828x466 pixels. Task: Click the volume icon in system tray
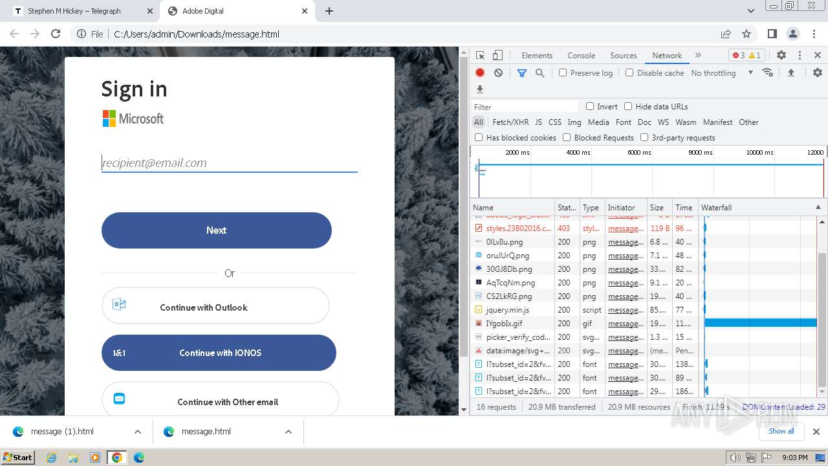[735, 458]
